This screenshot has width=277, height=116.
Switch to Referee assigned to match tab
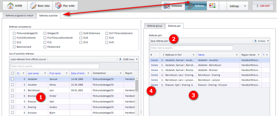pyautogui.click(x=19, y=15)
